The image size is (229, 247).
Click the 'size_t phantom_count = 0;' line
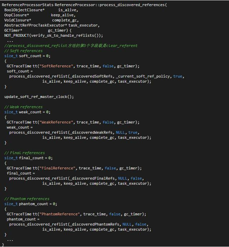31,204
